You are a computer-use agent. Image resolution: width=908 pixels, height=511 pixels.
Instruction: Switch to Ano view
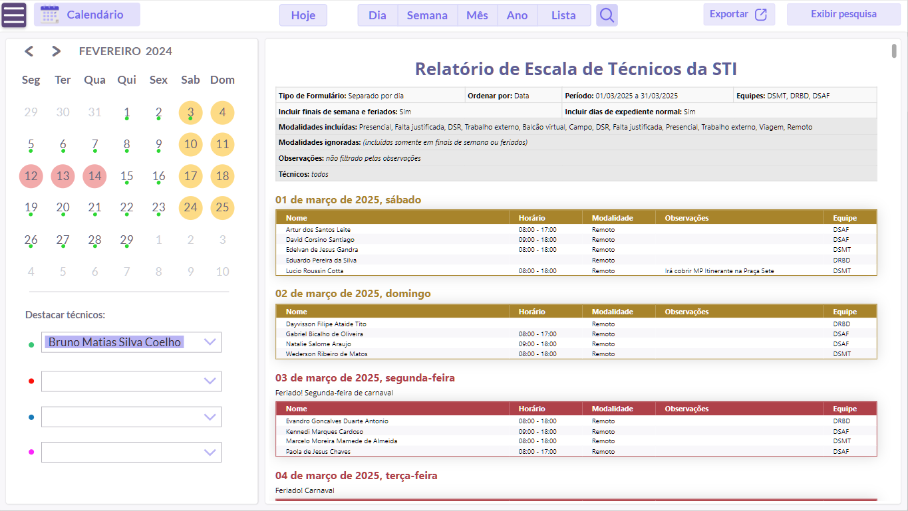point(517,15)
